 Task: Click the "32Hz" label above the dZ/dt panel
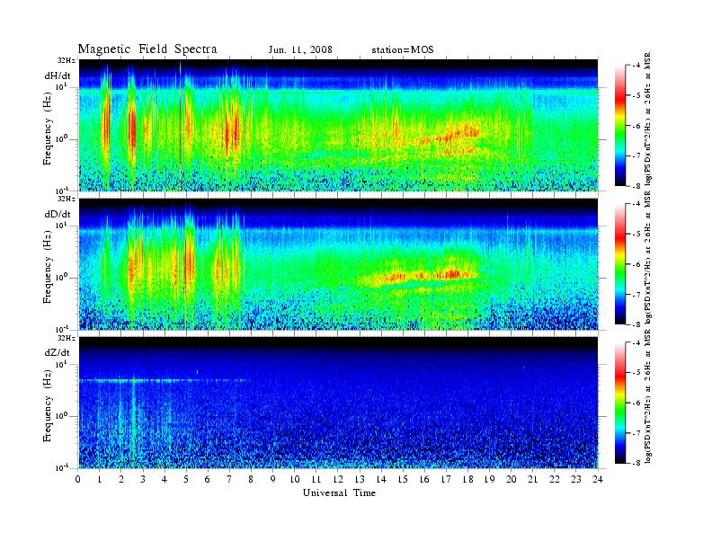pyautogui.click(x=67, y=338)
